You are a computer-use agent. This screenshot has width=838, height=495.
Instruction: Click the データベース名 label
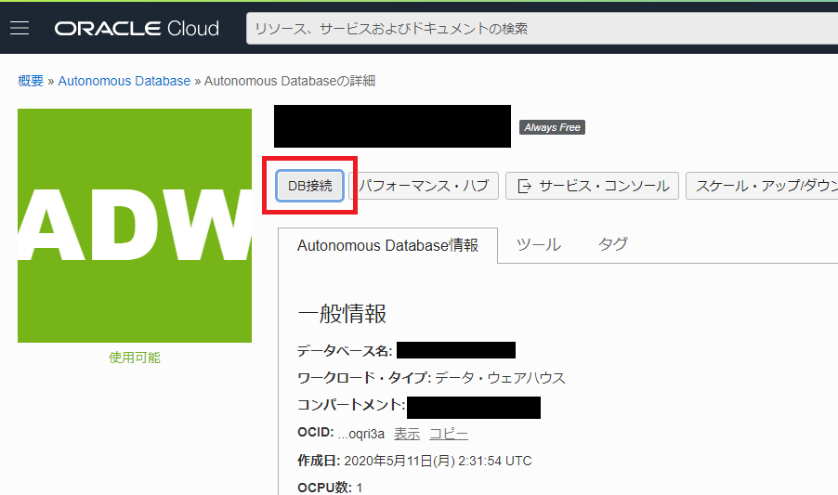(x=345, y=351)
